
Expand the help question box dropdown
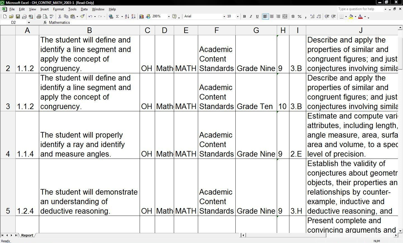coord(385,9)
